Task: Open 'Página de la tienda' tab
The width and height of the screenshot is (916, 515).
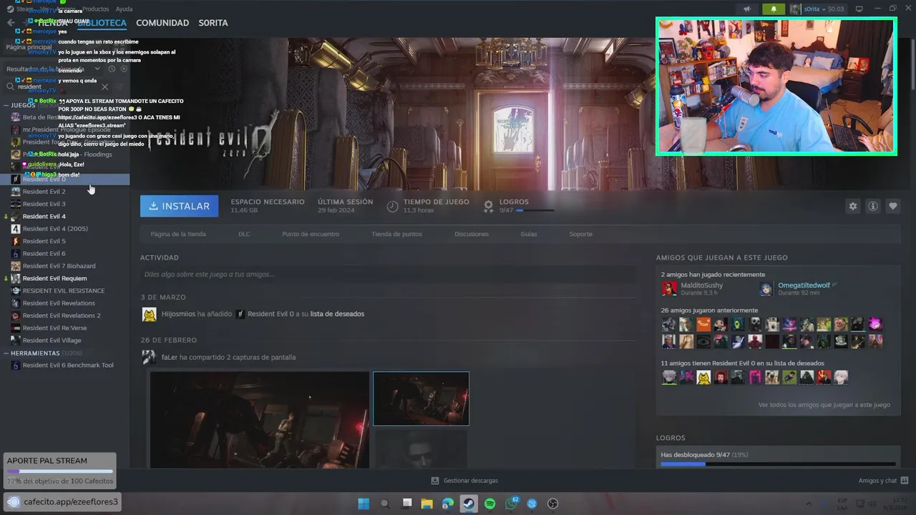Action: 178,234
